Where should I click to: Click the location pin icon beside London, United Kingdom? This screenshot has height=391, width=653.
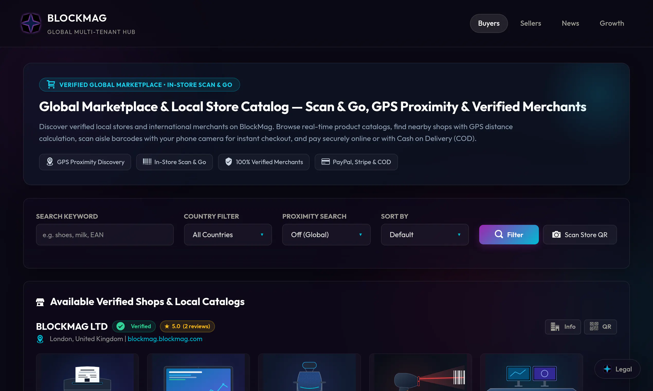(40, 339)
